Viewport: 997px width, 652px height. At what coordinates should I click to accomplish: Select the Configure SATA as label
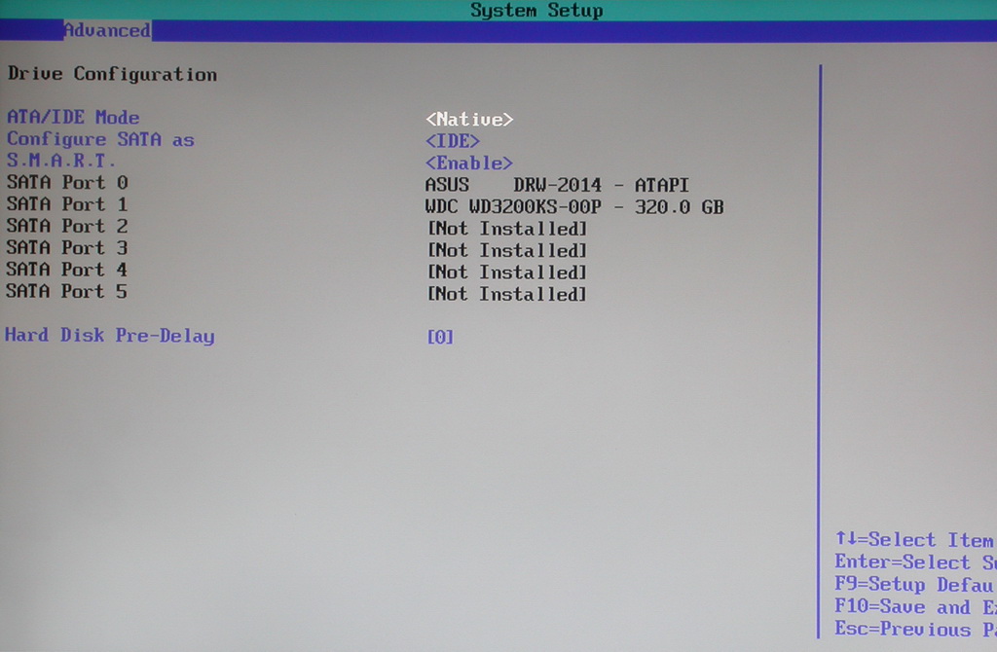click(x=100, y=140)
